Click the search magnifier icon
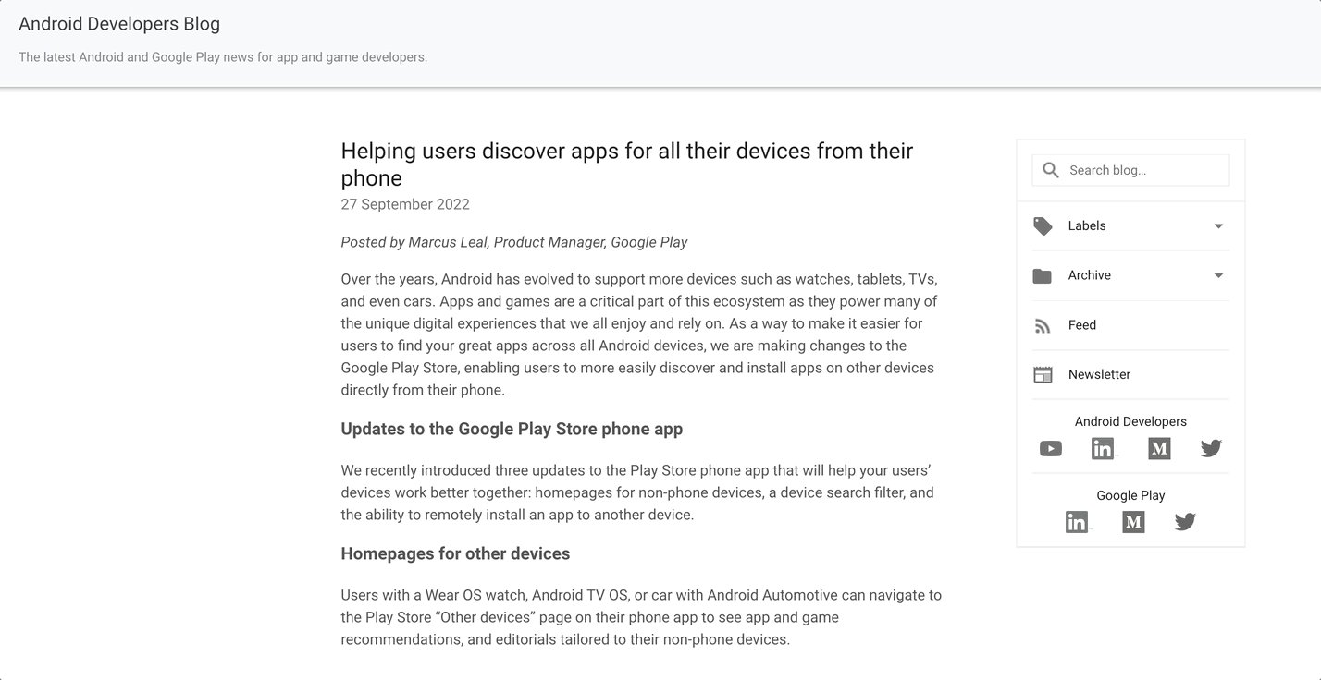 [1050, 170]
